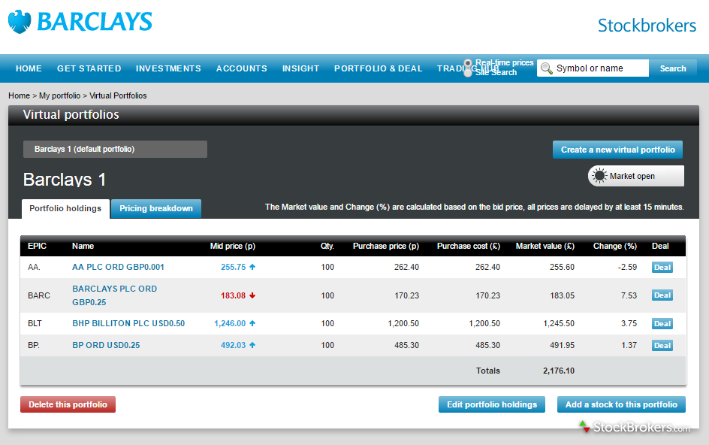Click the Market open indicator button
Screen dimensions: 709x445
[635, 176]
